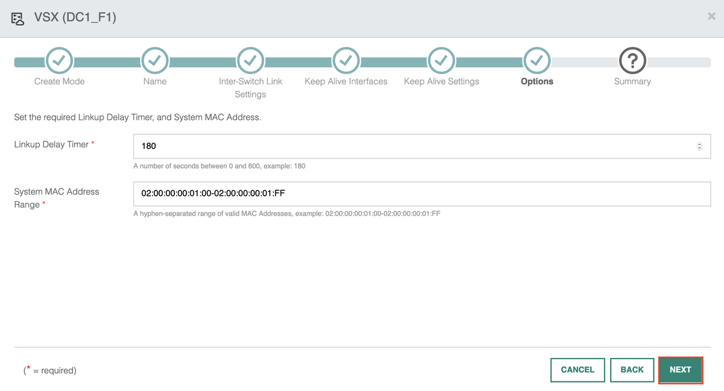The height and width of the screenshot is (391, 724).
Task: Click the Create Mode checkmark icon
Action: pyautogui.click(x=59, y=60)
